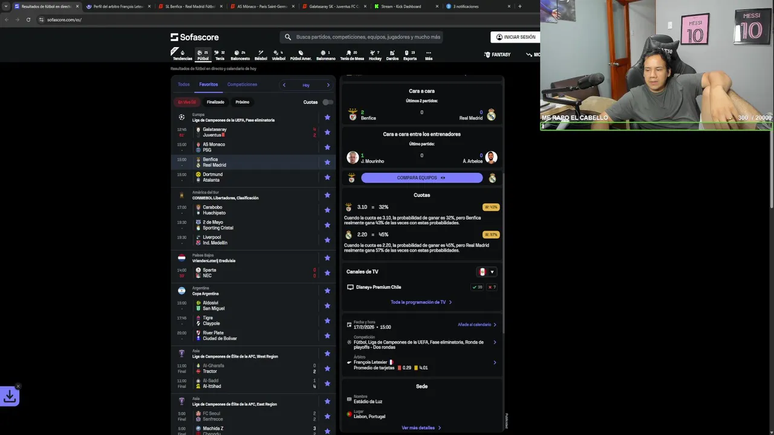Image resolution: width=774 pixels, height=435 pixels.
Task: Select the Hockey sport icon
Action: (x=375, y=55)
